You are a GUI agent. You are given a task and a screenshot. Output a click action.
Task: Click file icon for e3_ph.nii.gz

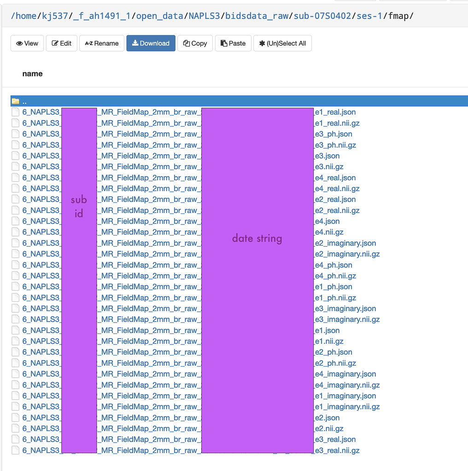[16, 145]
